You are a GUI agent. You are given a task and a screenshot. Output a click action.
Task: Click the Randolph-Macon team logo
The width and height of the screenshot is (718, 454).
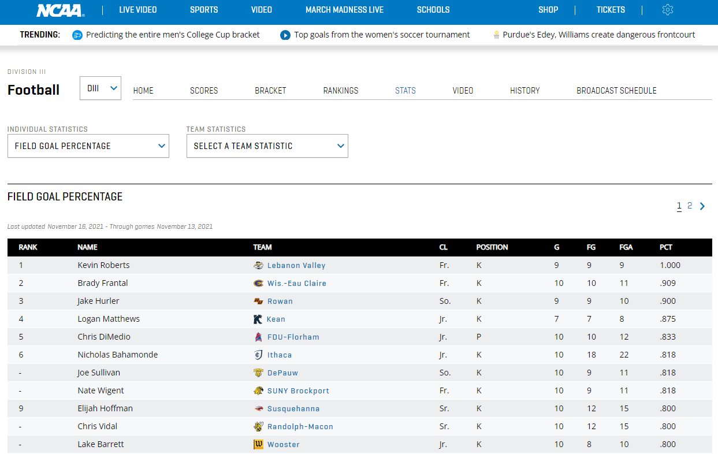pyautogui.click(x=259, y=427)
